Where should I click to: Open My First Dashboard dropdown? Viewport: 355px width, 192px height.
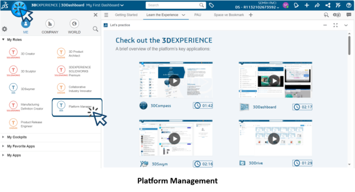[x=105, y=6]
